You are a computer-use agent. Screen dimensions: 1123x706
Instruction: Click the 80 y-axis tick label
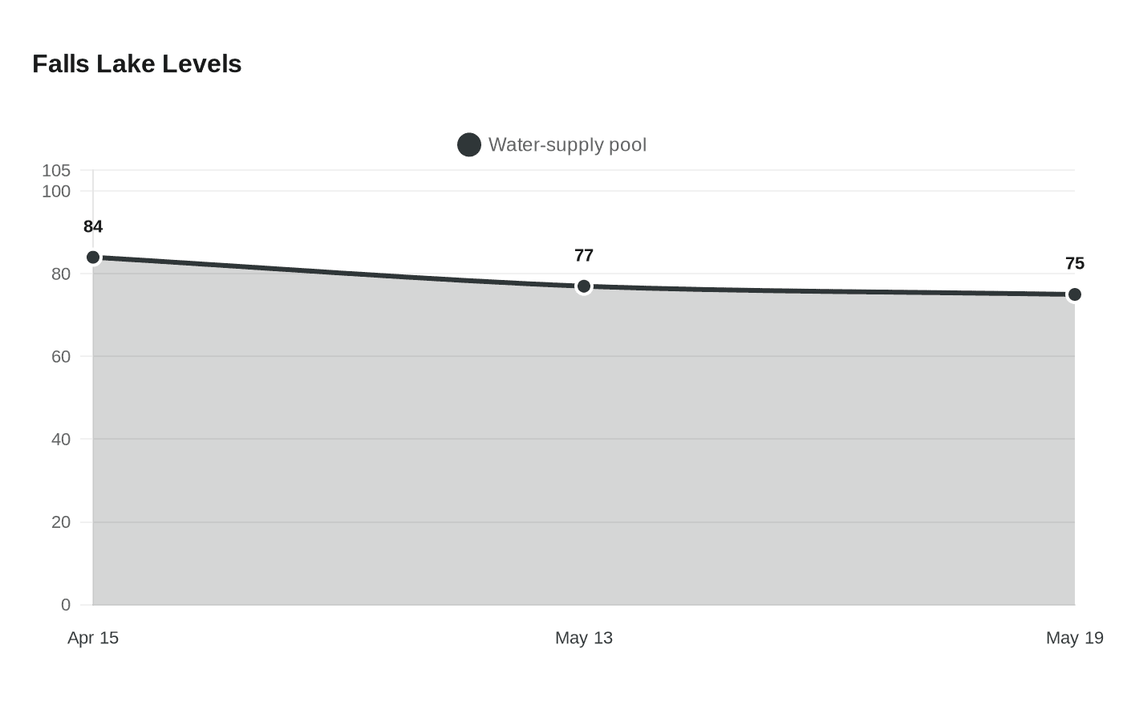click(61, 274)
